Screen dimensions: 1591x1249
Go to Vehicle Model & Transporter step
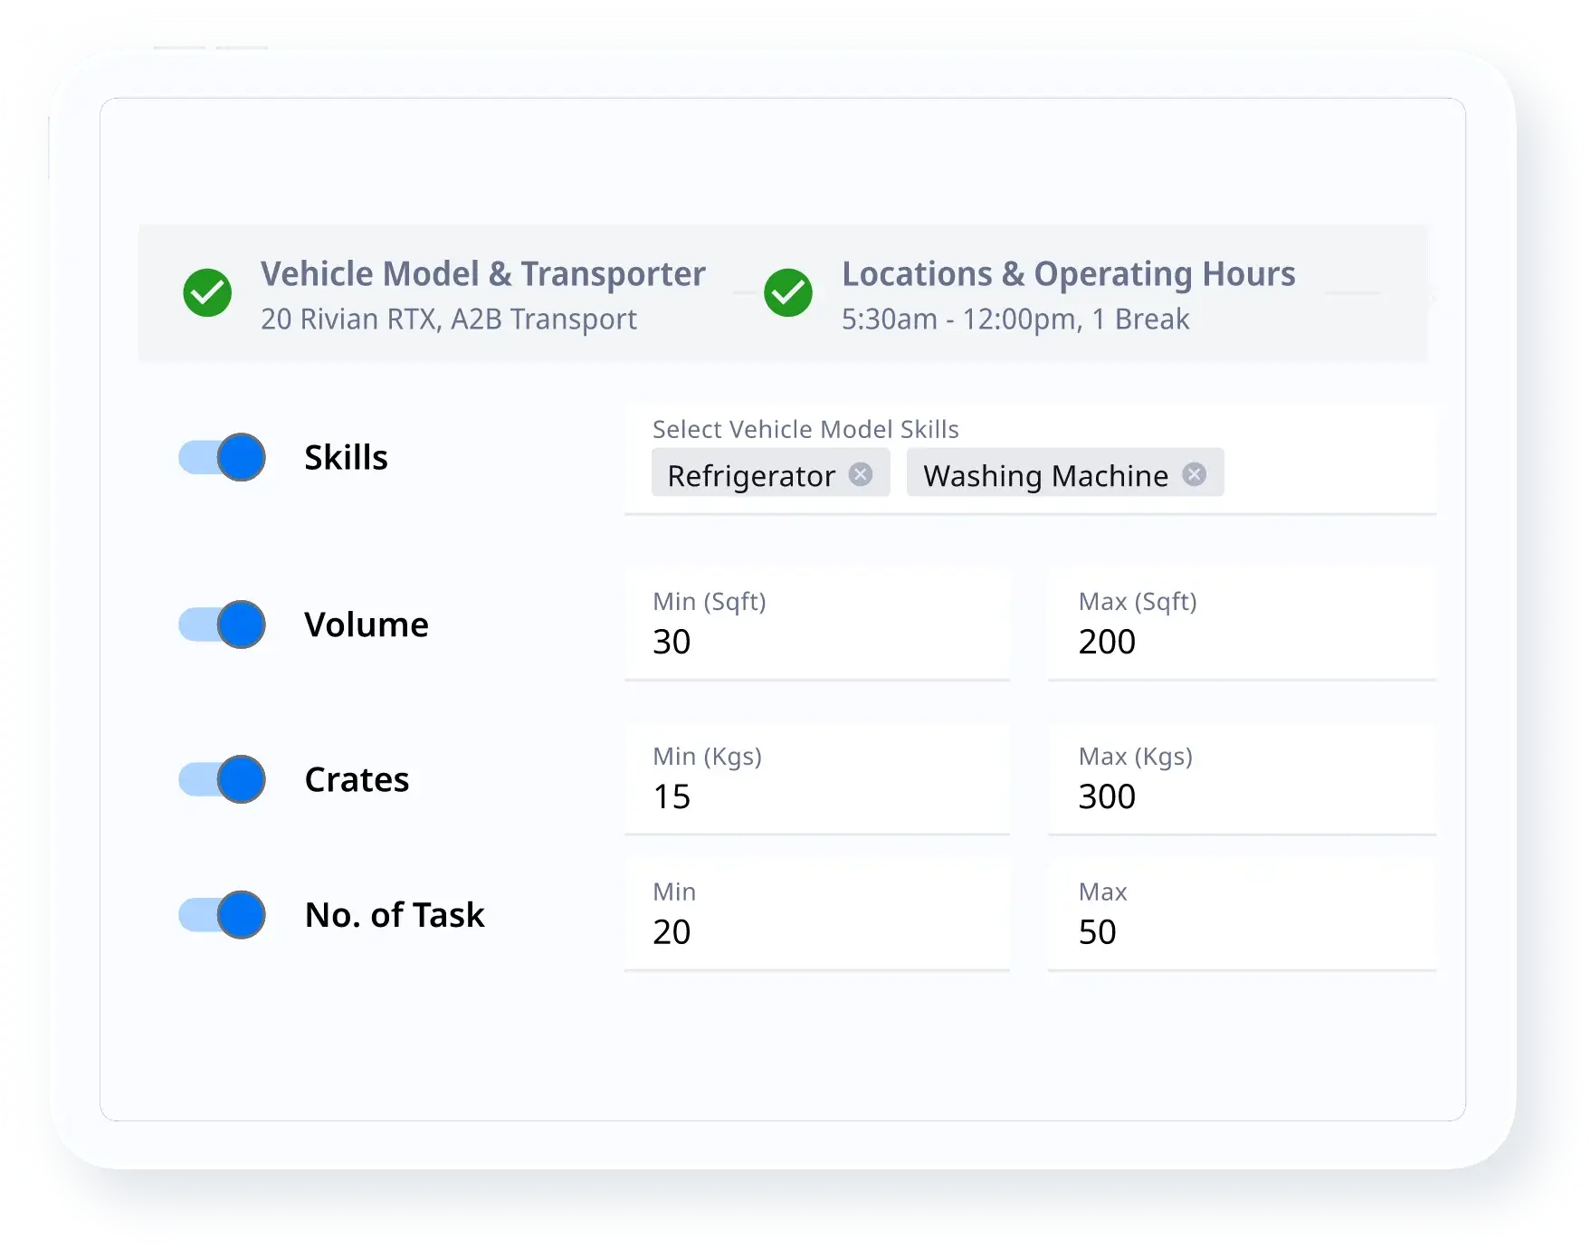(482, 274)
